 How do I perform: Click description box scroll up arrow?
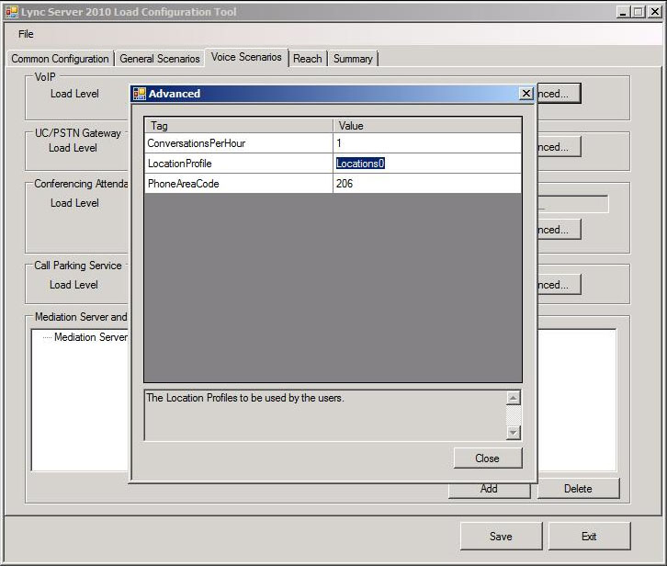click(514, 398)
